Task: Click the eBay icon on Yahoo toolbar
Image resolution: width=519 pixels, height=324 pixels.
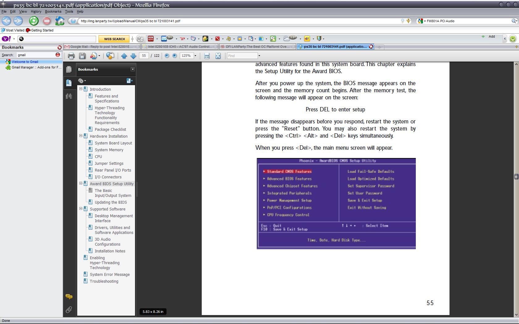Action: pos(307,39)
